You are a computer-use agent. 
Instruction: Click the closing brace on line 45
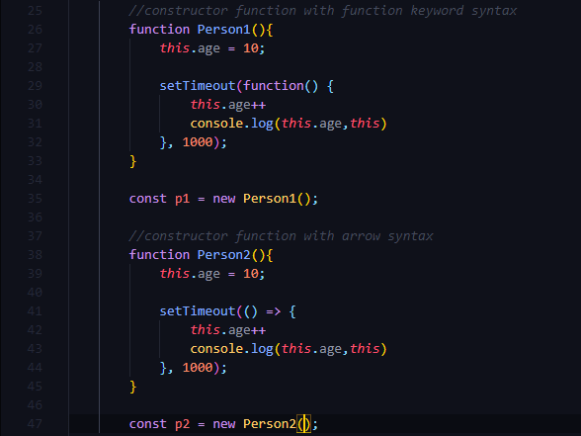(x=133, y=387)
